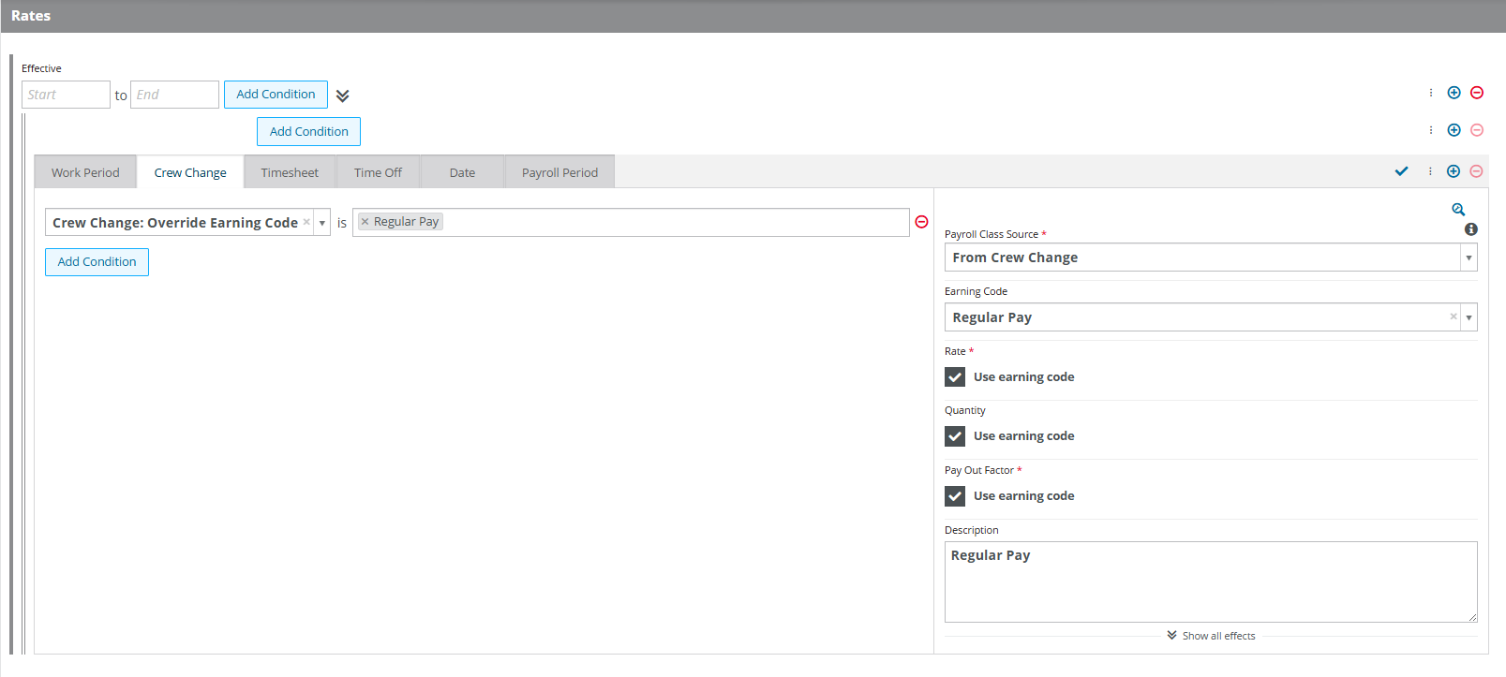The image size is (1506, 677).
Task: Switch to the Payroll Period tab
Action: pos(559,172)
